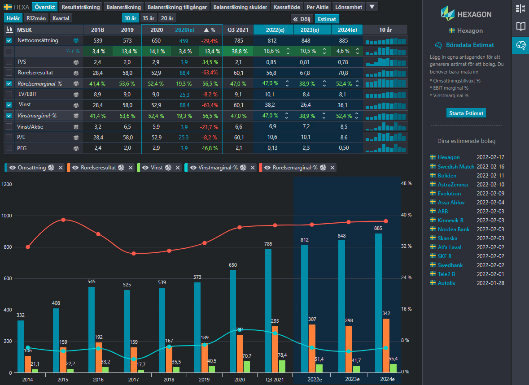The image size is (529, 385).
Task: Uncheck the Nettoomsättning checkbox
Action: coord(9,40)
